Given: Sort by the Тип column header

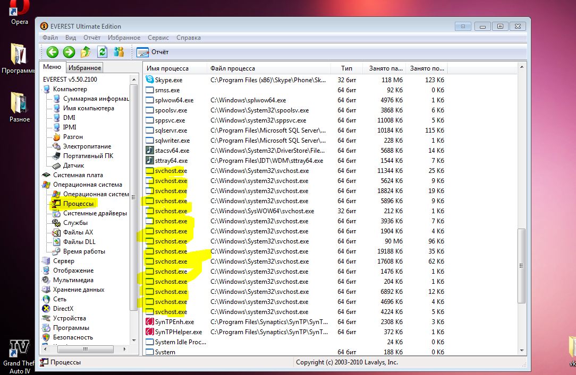Looking at the screenshot, I should coord(346,68).
